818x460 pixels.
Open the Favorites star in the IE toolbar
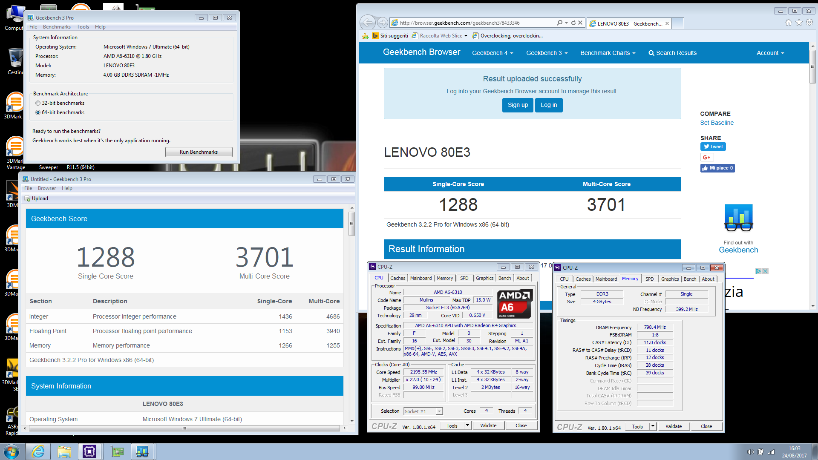click(799, 23)
